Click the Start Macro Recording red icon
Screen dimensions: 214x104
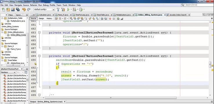(110, 18)
